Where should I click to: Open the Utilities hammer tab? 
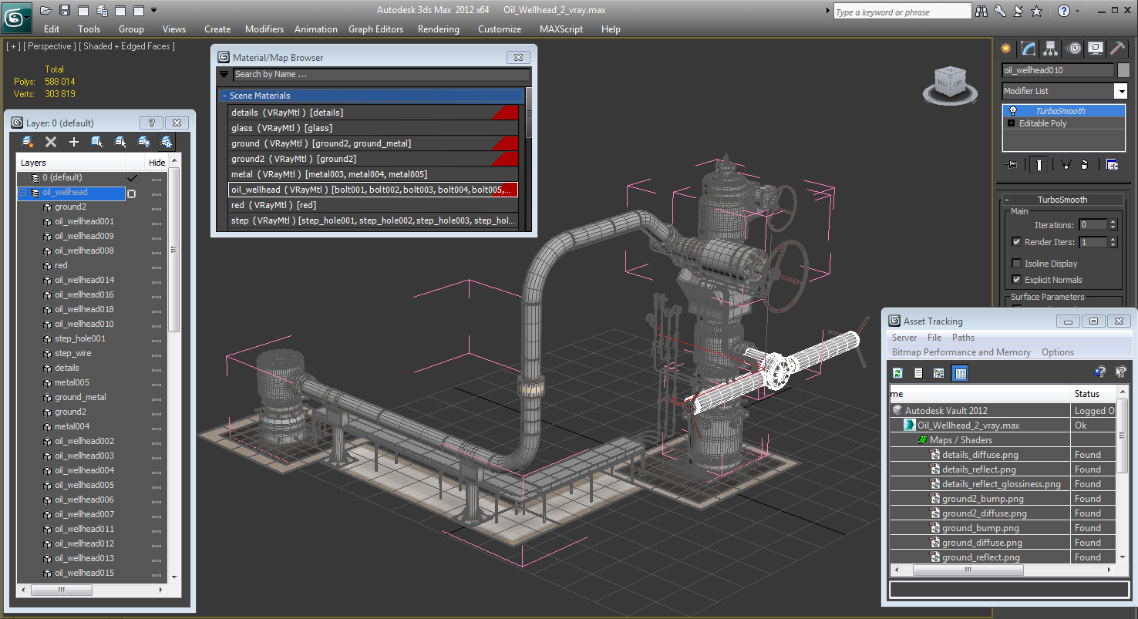coord(1117,49)
